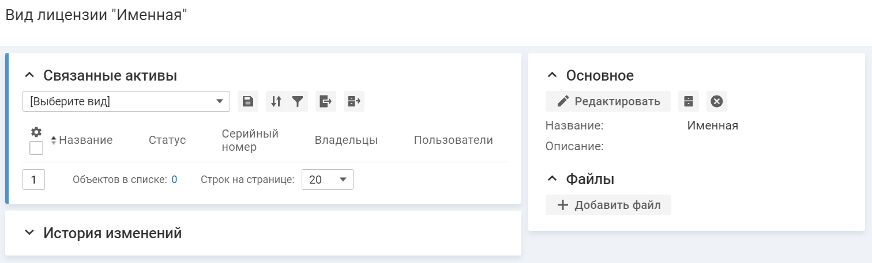
Task: Click the Добавить файл button
Action: point(608,205)
